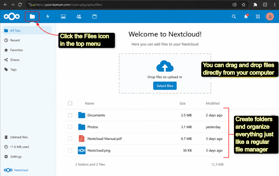
Task: Check the Documents row checkbox
Action: [70, 115]
